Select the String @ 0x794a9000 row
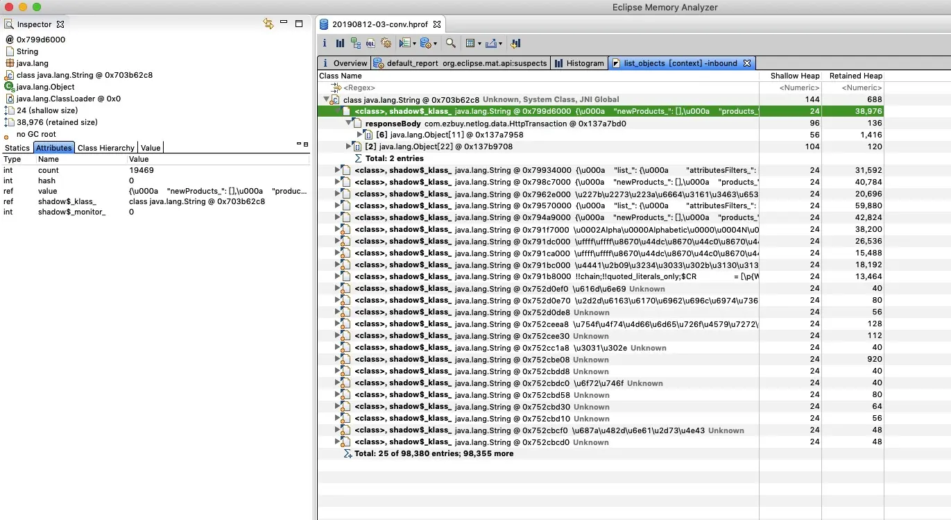951x520 pixels. click(x=601, y=217)
